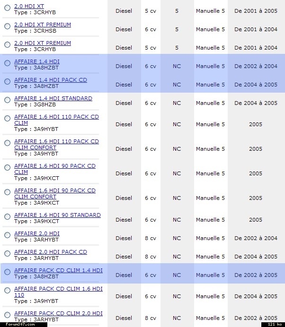The image size is (285, 327).
Task: Open the 2.0 HDI XT link dated 2001 à 2005
Action: (29, 6)
